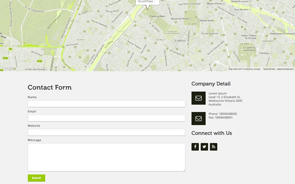
Task: Select the Phone: 18006438000 text
Action: (x=223, y=114)
